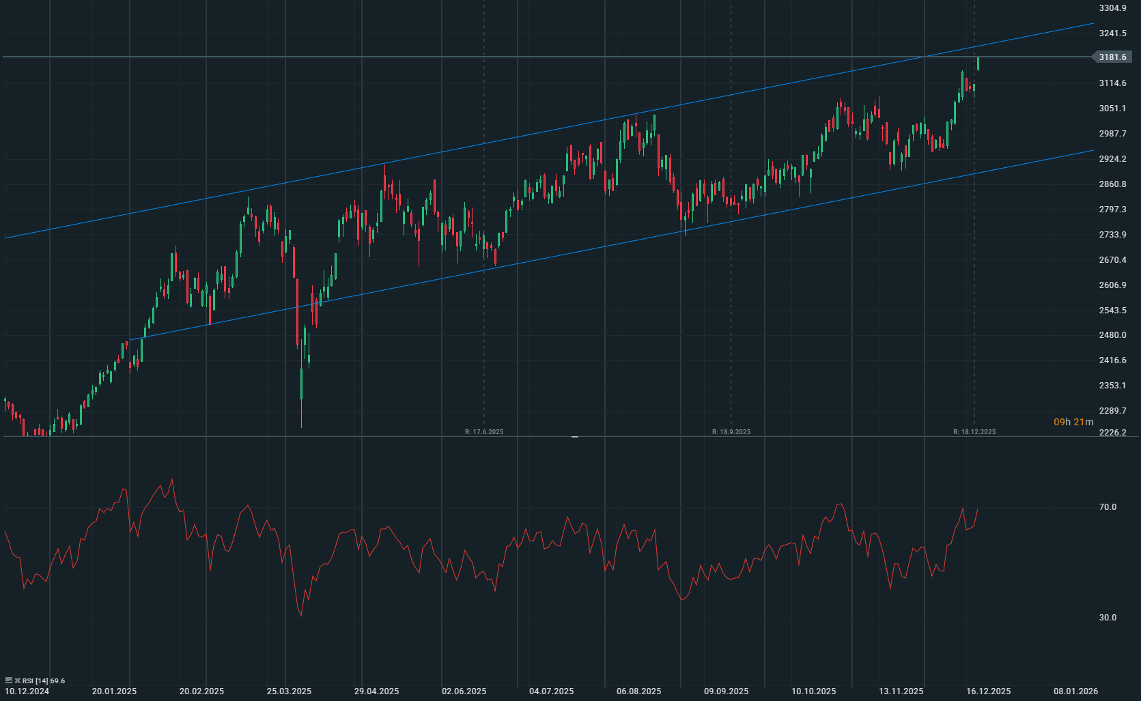Click the R: 17.6.2025 rollover marker
The height and width of the screenshot is (701, 1141).
tap(484, 432)
